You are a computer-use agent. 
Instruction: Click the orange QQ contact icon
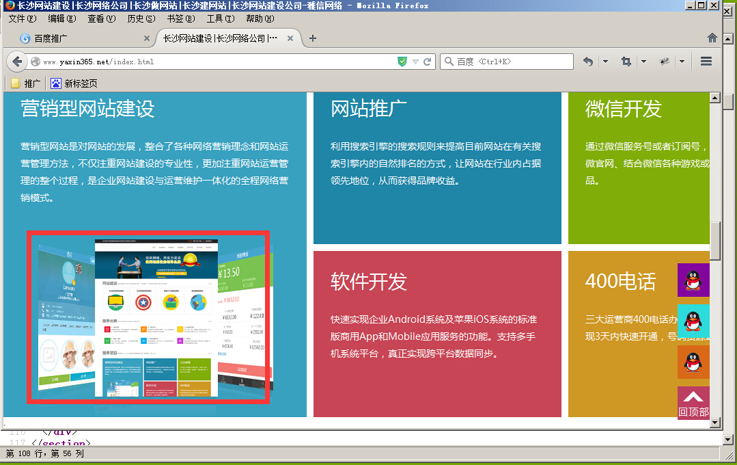point(693,362)
